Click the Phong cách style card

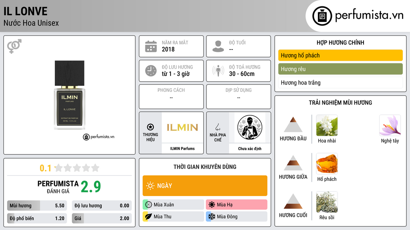coord(171,97)
